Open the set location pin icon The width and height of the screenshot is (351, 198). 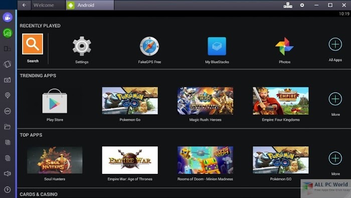[8, 95]
